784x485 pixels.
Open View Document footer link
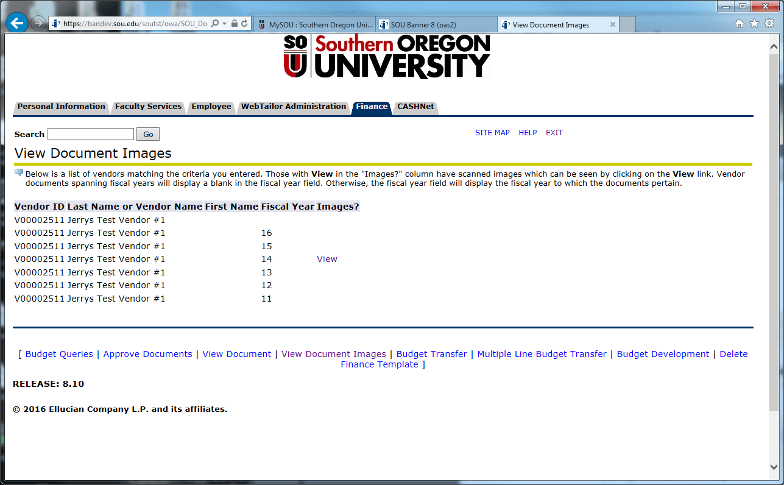pyautogui.click(x=237, y=354)
